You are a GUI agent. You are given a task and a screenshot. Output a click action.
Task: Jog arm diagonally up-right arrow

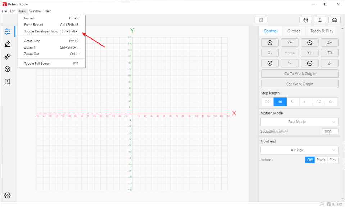(310, 43)
